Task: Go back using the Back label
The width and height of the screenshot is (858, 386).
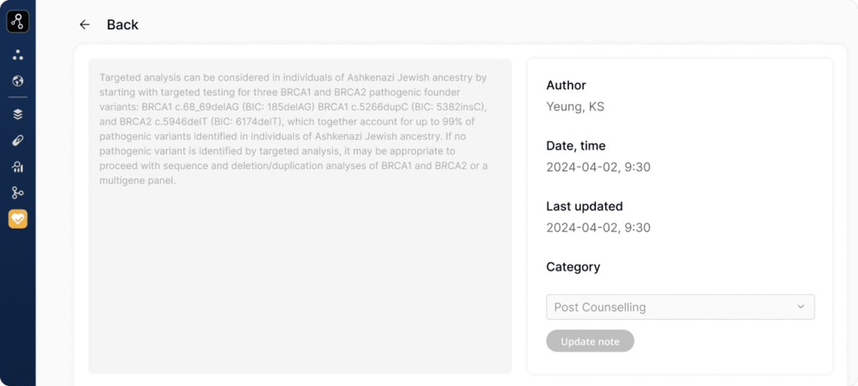Action: point(122,24)
